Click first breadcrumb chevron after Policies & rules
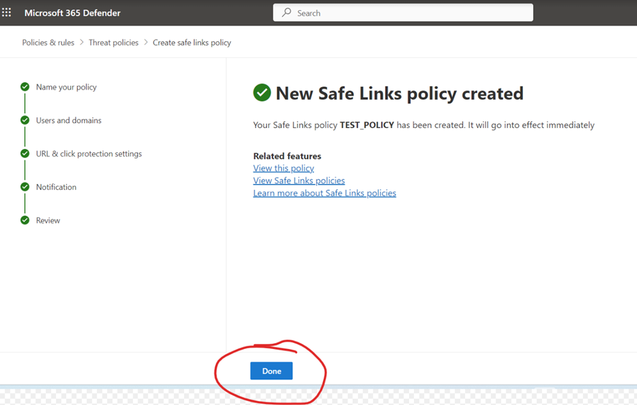The height and width of the screenshot is (405, 637). 82,42
